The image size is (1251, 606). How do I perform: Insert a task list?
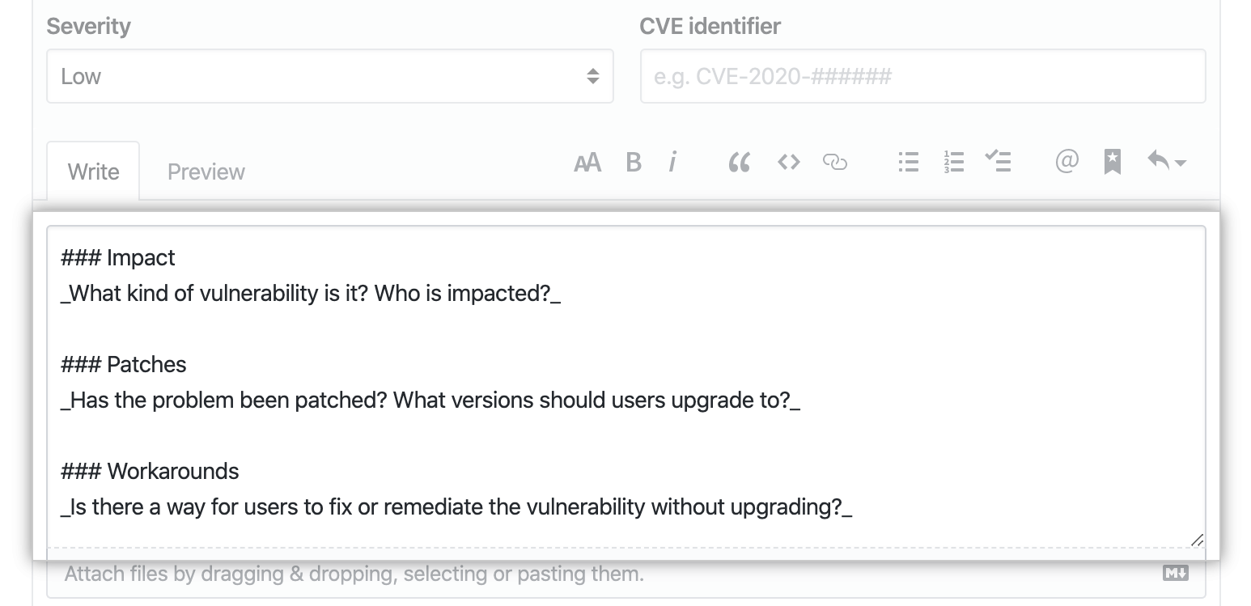(x=999, y=162)
